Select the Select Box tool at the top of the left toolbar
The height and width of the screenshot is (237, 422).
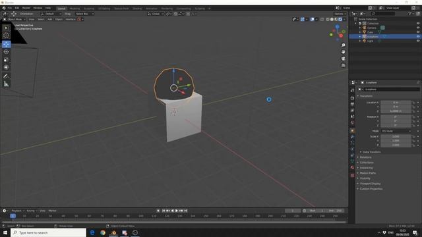click(x=6, y=28)
